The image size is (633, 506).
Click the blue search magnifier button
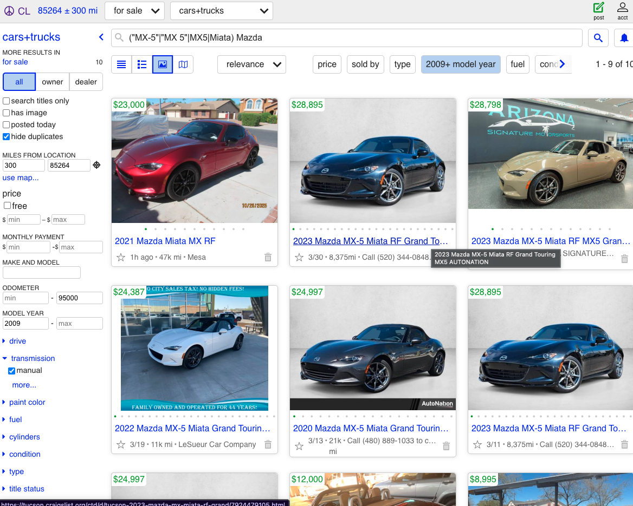[x=598, y=38]
